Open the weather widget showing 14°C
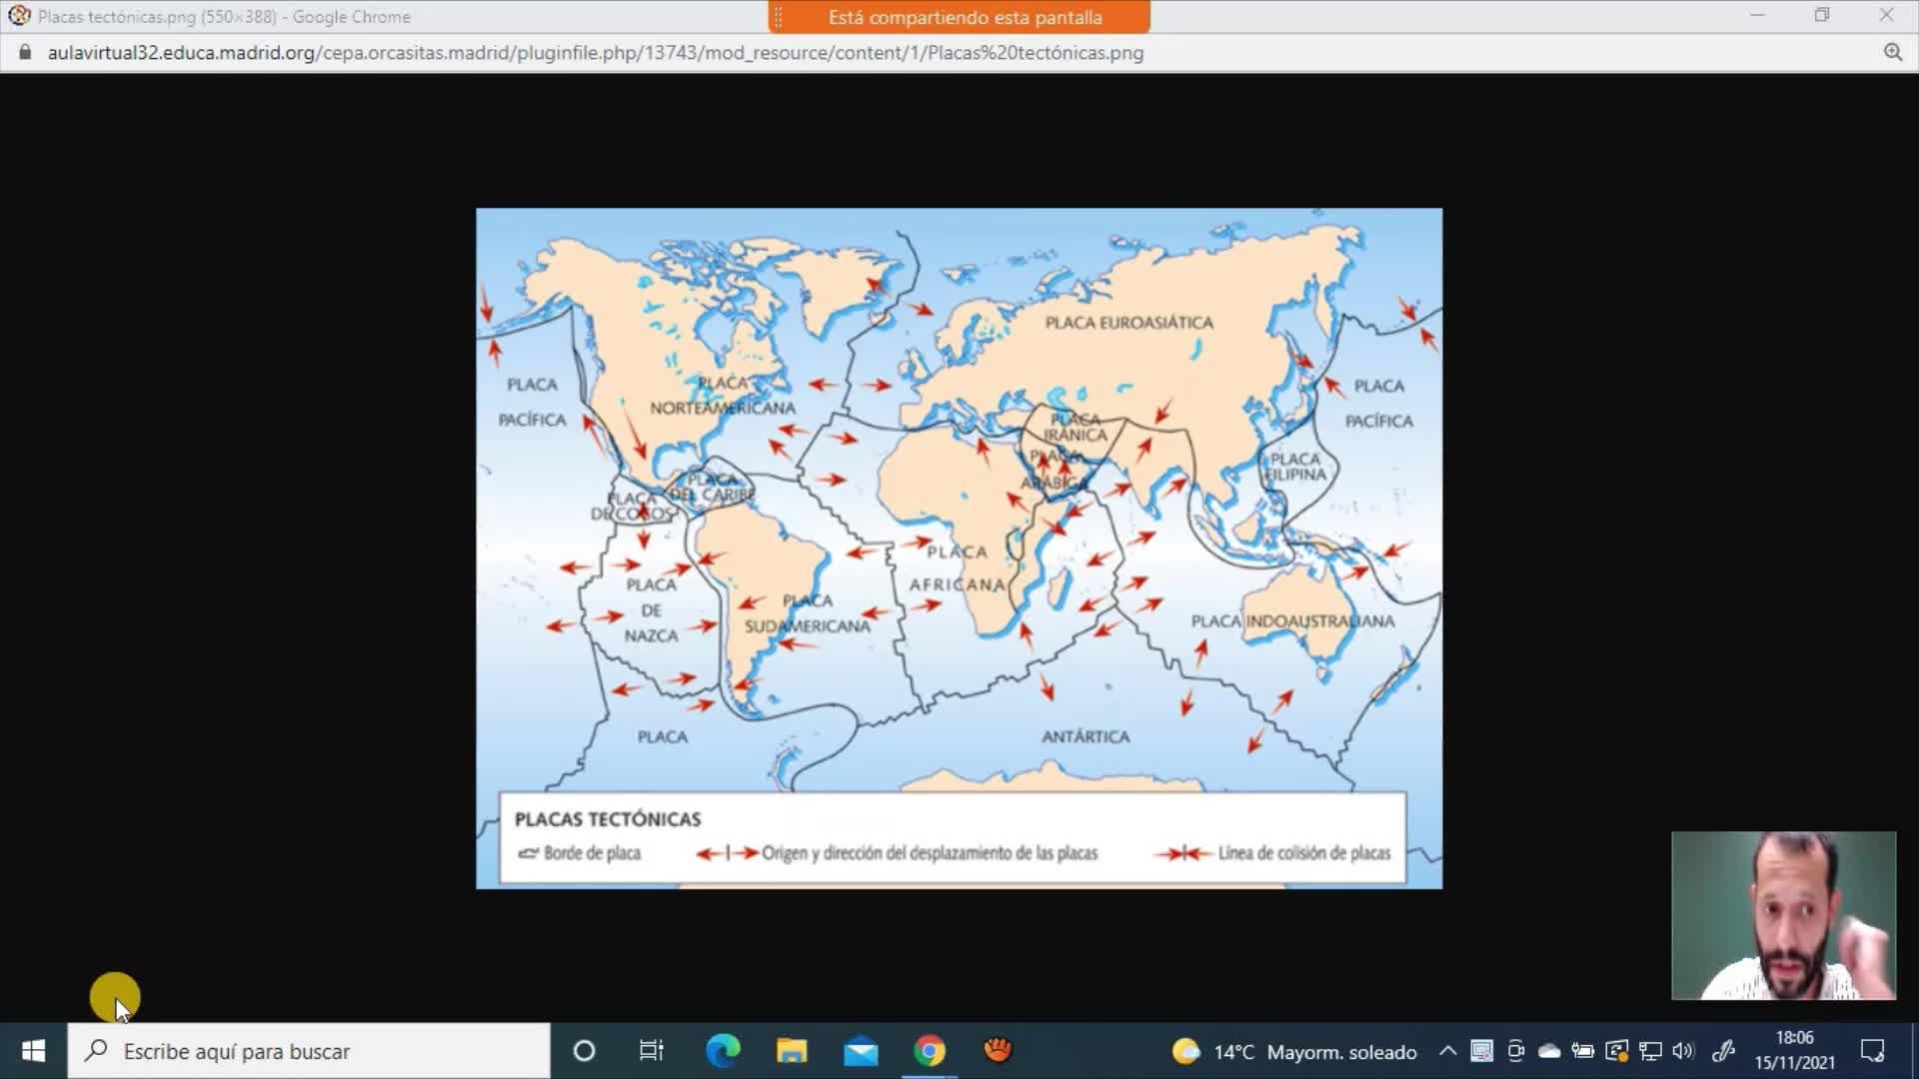The width and height of the screenshot is (1919, 1079). (x=1295, y=1051)
